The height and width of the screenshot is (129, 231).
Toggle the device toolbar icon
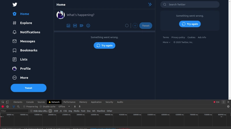click(x=7, y=102)
